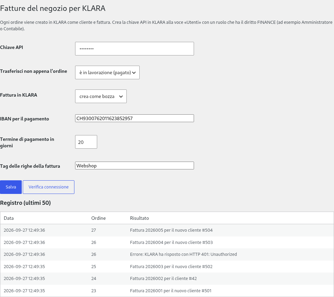Click the 'Tag delle righe della fattura' label
The width and height of the screenshot is (334, 297).
click(x=30, y=166)
